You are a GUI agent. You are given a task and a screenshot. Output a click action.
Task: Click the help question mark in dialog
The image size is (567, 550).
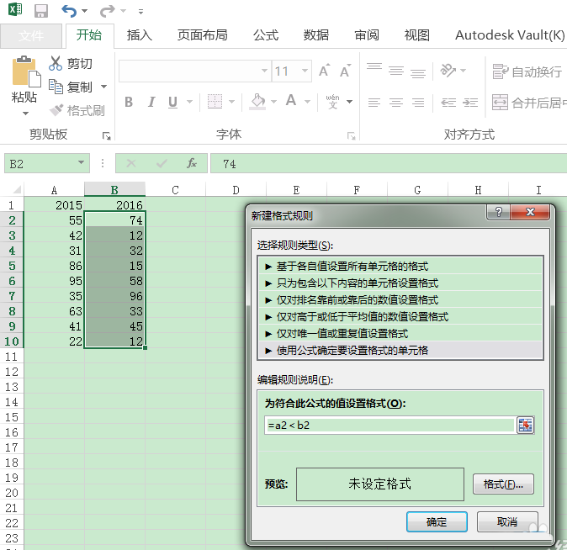pos(498,212)
